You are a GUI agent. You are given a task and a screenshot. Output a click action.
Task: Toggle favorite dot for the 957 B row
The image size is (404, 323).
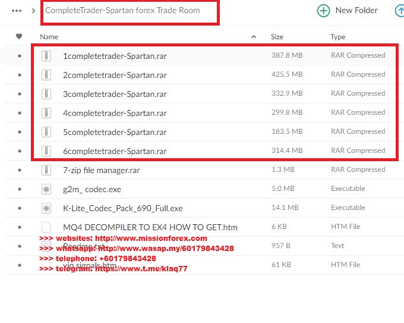click(x=20, y=246)
